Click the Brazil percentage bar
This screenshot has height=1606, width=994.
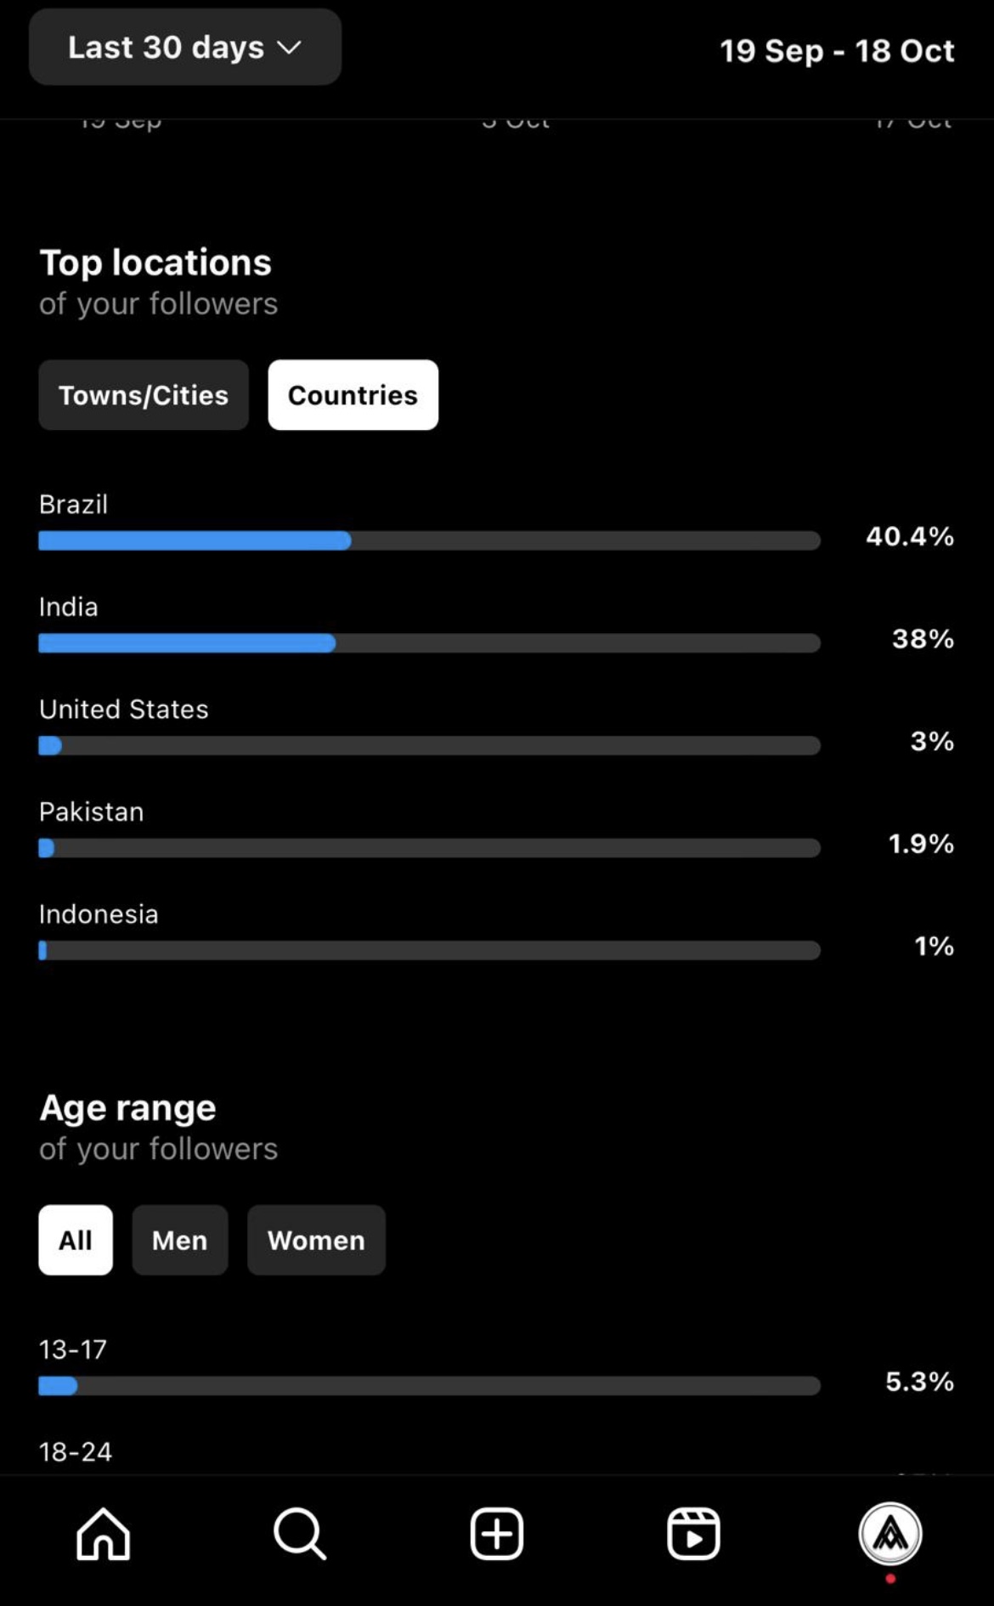click(x=429, y=540)
